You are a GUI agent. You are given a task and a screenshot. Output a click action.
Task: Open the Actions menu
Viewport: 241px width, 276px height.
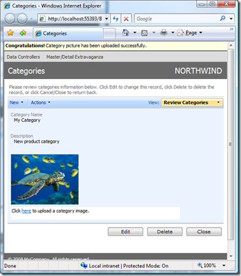pyautogui.click(x=41, y=102)
